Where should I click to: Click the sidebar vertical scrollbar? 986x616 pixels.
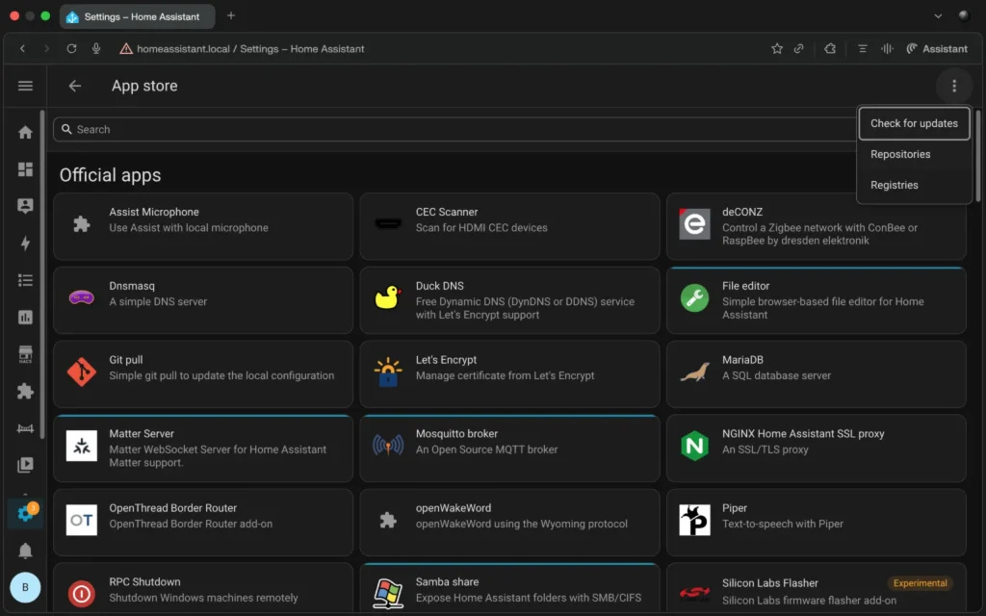42,274
